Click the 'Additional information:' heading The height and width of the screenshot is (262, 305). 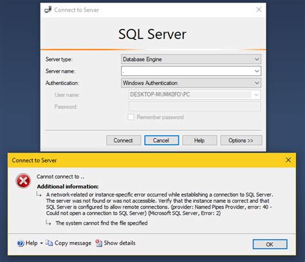pyautogui.click(x=68, y=187)
